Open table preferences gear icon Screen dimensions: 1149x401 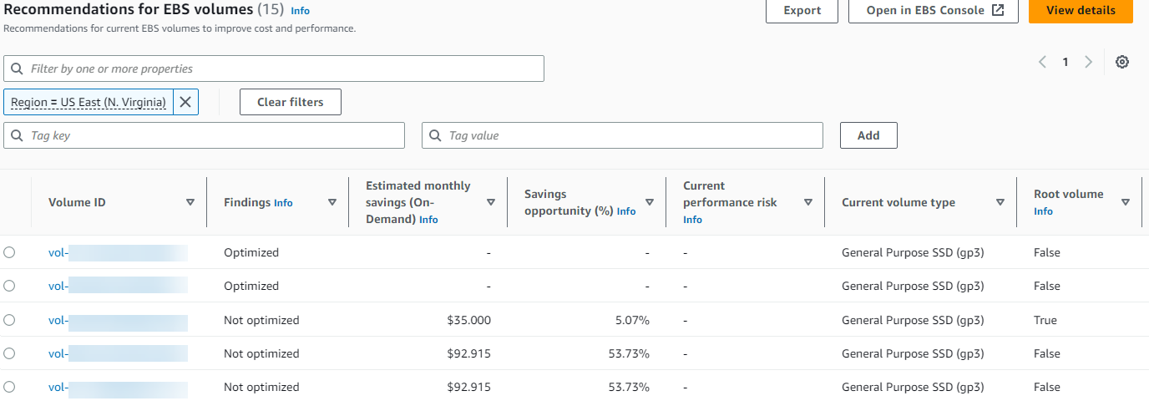click(x=1122, y=62)
